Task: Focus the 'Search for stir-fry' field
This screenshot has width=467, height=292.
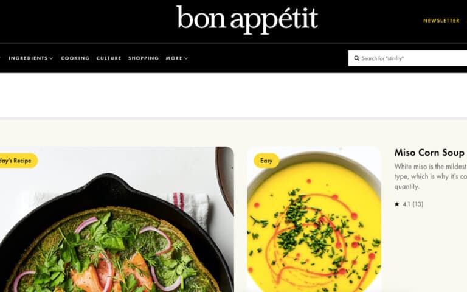Action: (407, 58)
